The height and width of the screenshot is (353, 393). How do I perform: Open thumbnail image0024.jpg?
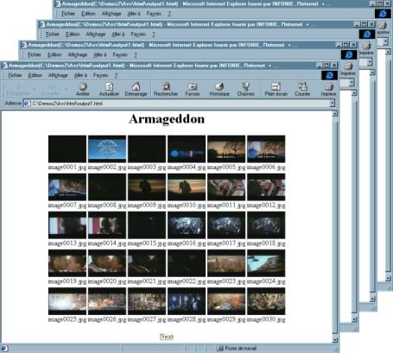[x=266, y=263]
